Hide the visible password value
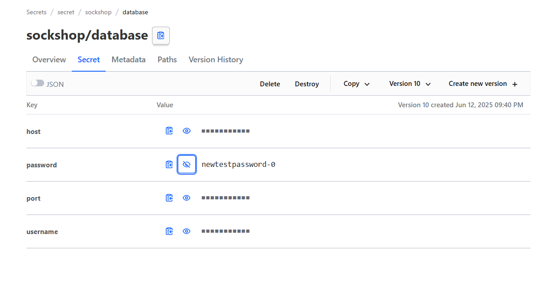The height and width of the screenshot is (283, 542). point(187,165)
